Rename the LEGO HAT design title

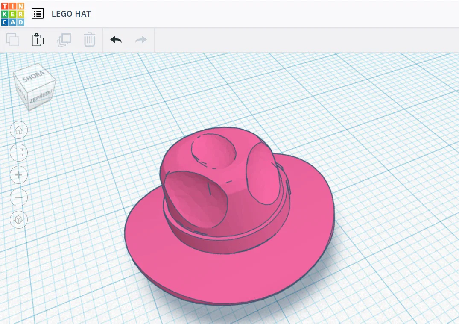pos(71,14)
